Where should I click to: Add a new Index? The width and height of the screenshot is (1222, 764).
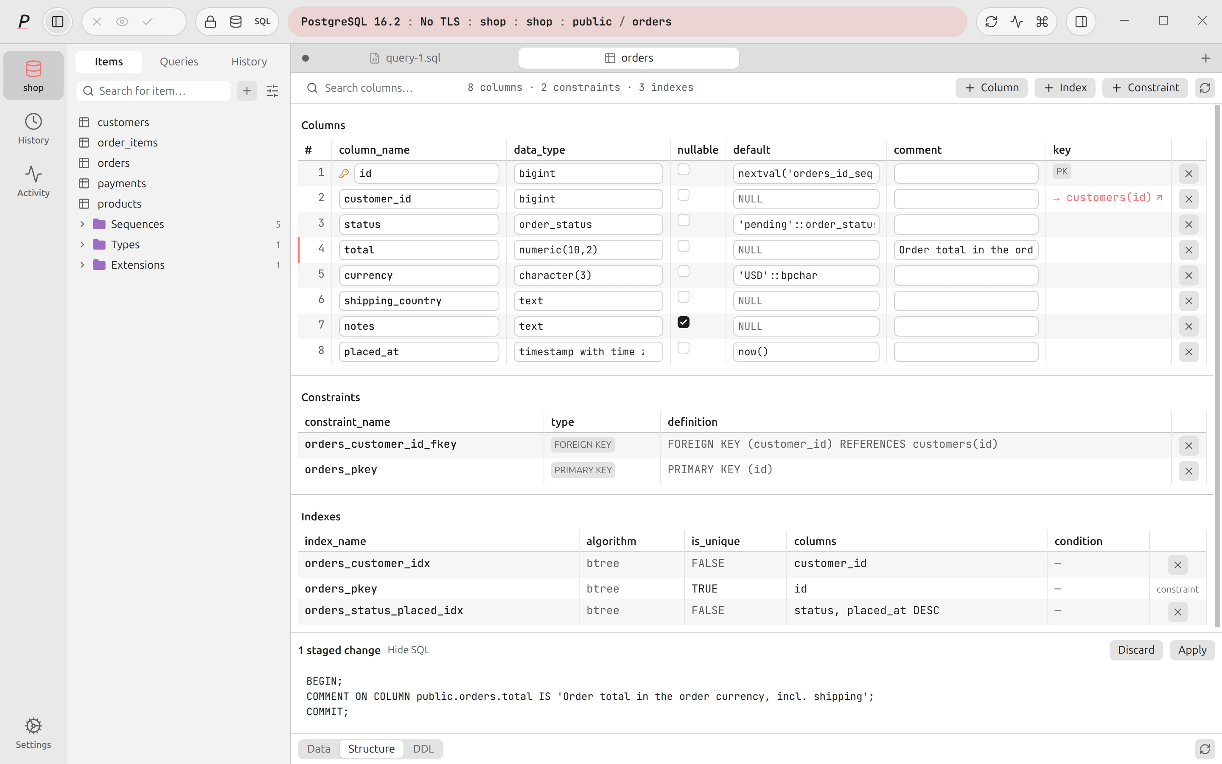point(1065,88)
